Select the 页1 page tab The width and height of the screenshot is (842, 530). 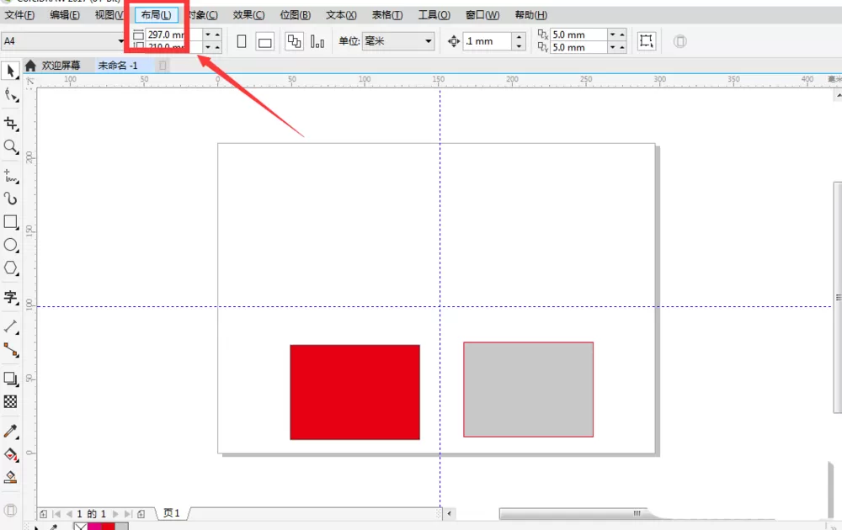[x=171, y=513]
